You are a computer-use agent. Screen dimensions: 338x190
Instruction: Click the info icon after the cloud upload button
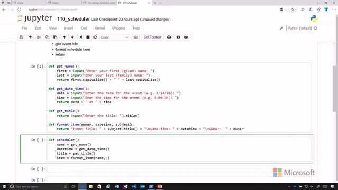tap(179, 37)
